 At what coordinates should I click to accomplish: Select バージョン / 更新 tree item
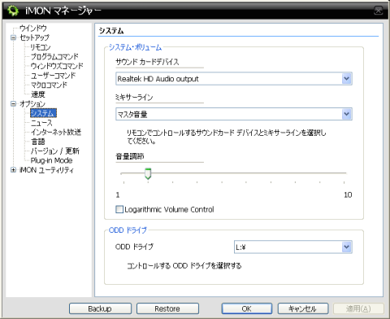pyautogui.click(x=55, y=151)
